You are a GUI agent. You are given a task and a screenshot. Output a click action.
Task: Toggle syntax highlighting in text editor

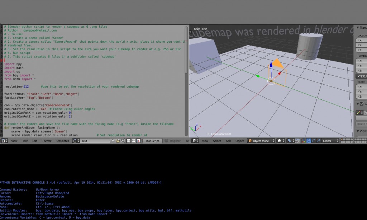(x=138, y=141)
